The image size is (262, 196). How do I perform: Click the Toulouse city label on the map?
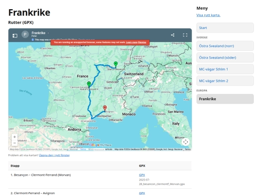coord(80,116)
